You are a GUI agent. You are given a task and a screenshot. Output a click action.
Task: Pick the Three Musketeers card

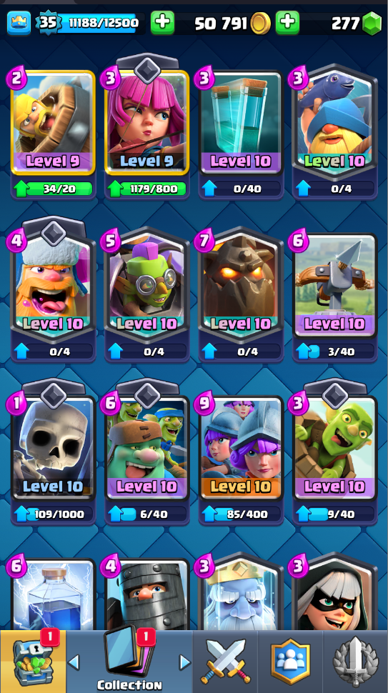pyautogui.click(x=241, y=447)
